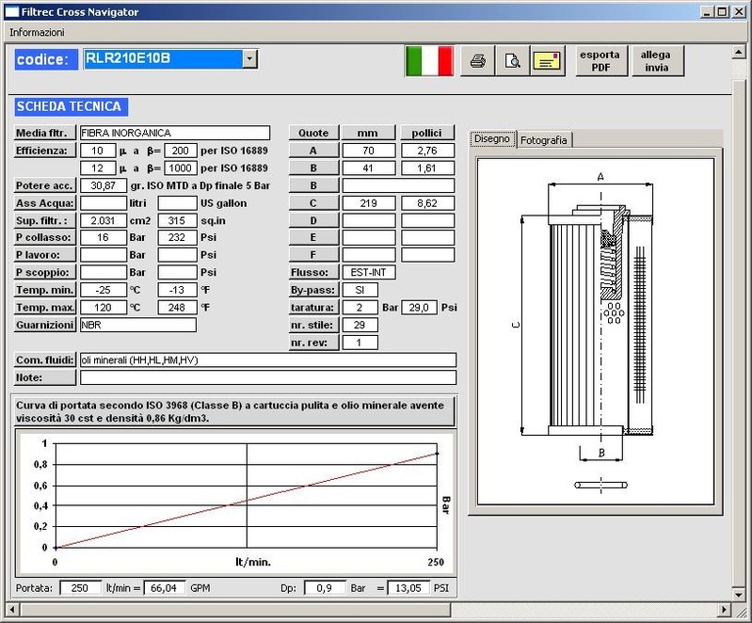Click the Note text field
The height and width of the screenshot is (623, 752).
click(267, 377)
